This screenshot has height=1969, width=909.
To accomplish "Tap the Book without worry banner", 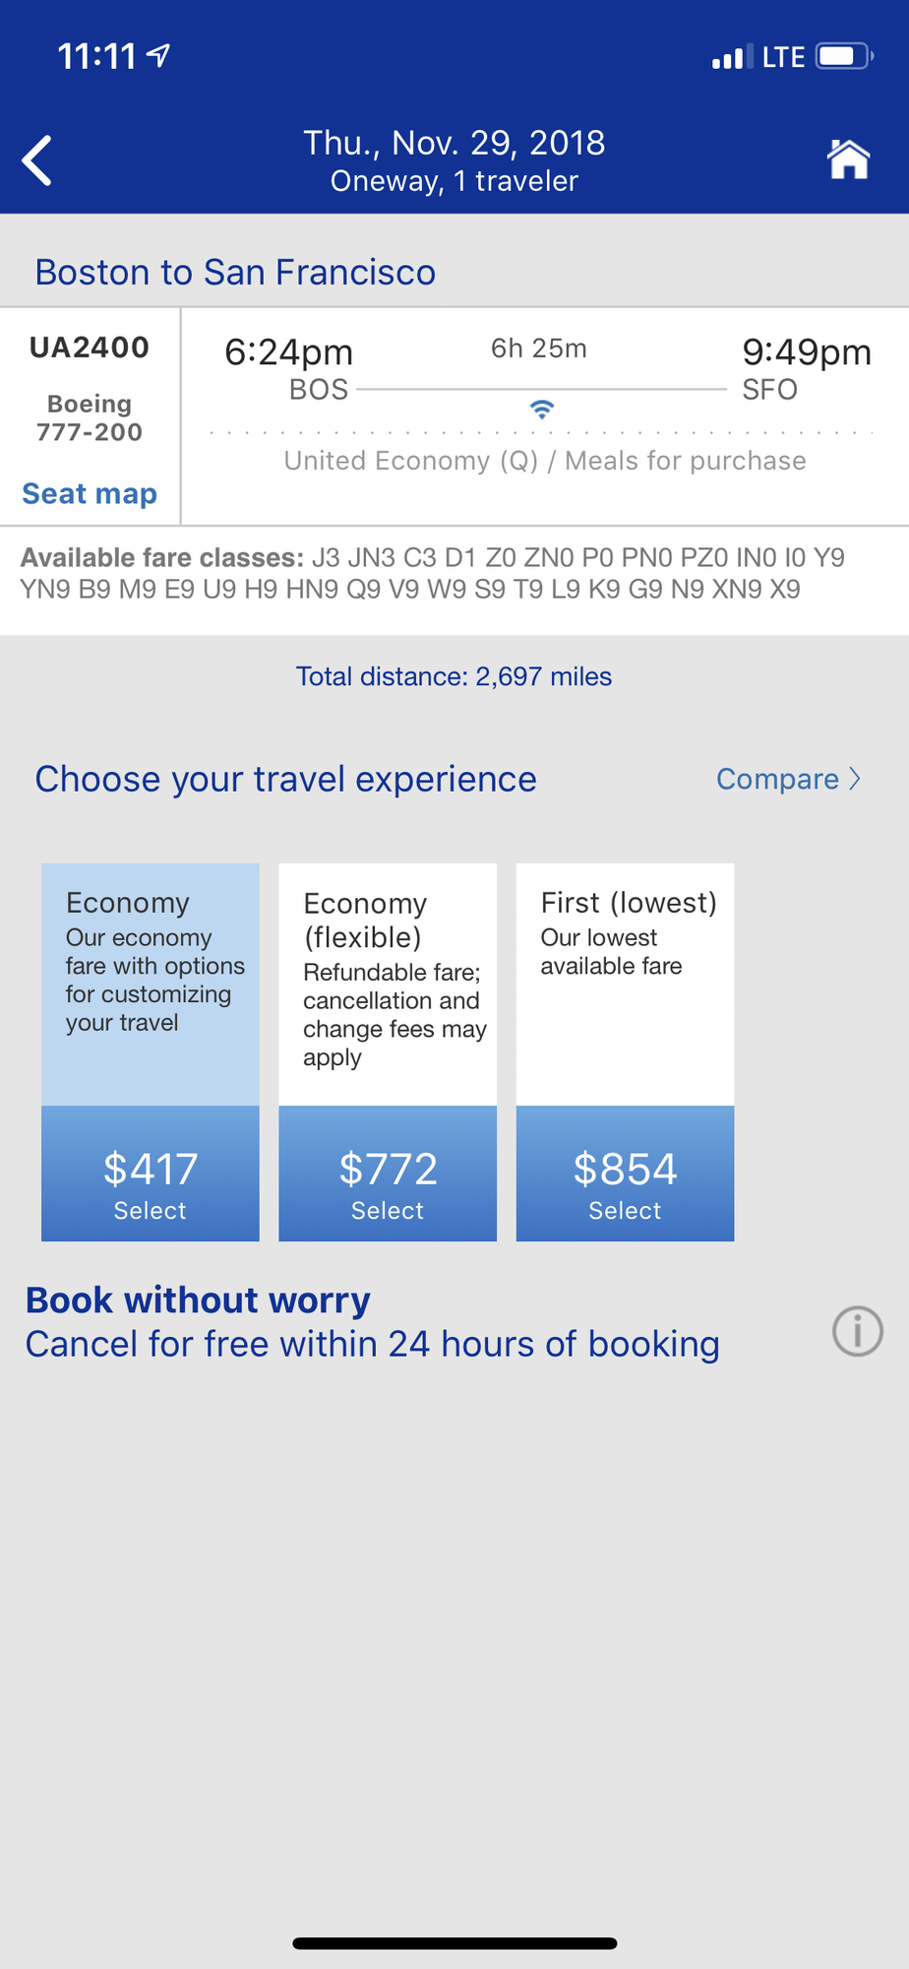I will tap(373, 1322).
